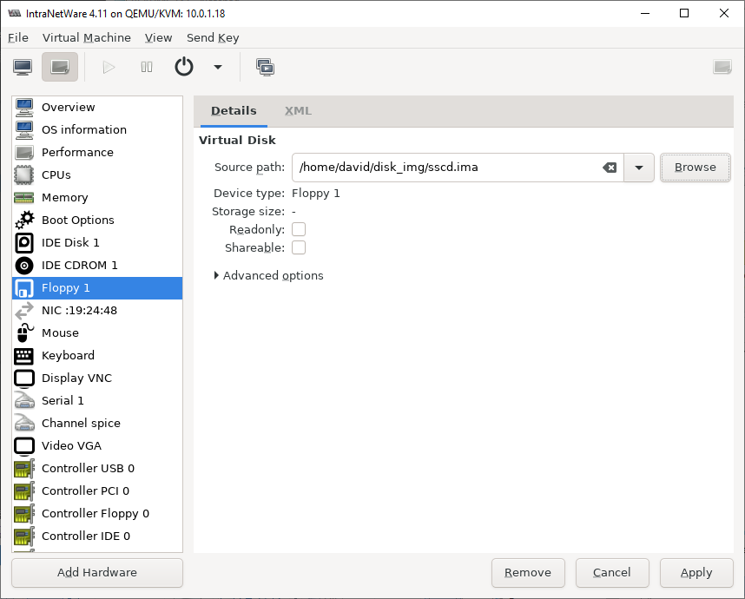Click inside the source path field

[446, 168]
